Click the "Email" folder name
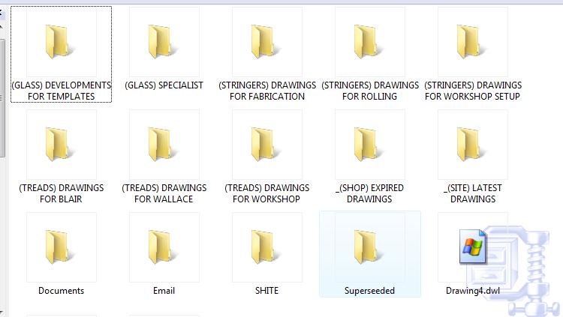The image size is (563, 317). click(164, 291)
